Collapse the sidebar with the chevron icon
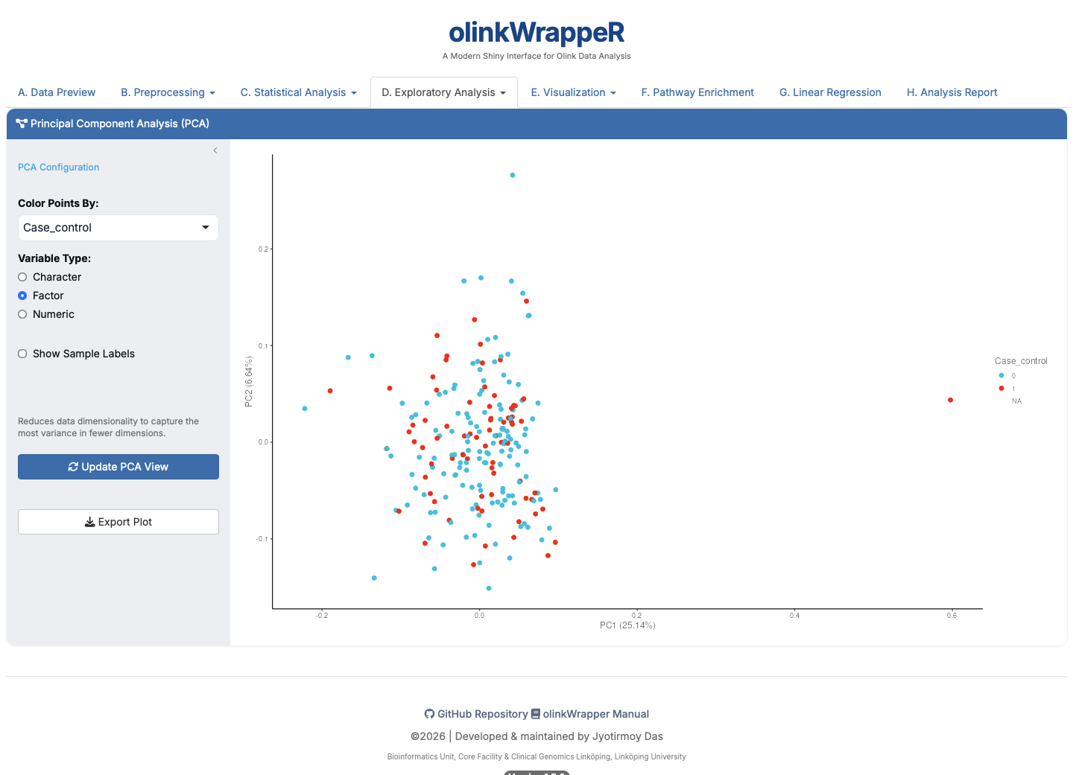This screenshot has width=1076, height=775. click(215, 150)
